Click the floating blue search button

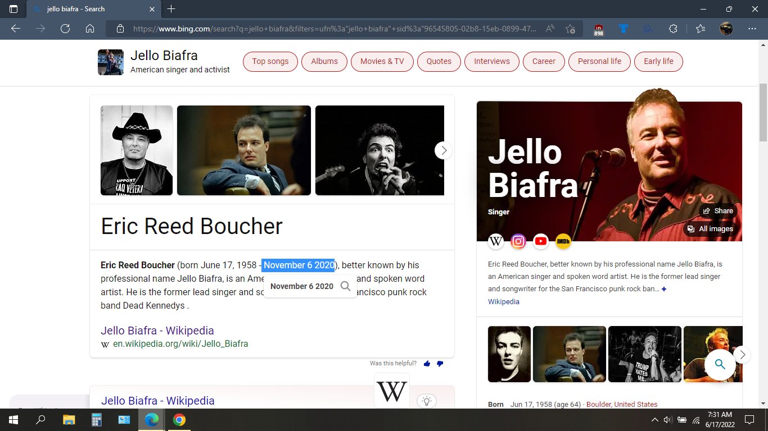(720, 365)
